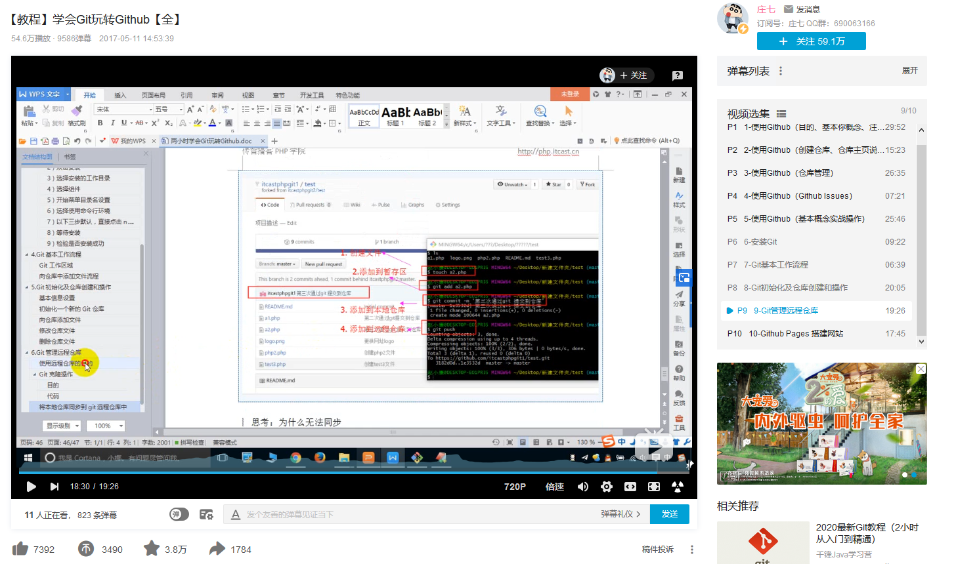Select P4 Github Issues episode
956x564 pixels.
pos(817,196)
